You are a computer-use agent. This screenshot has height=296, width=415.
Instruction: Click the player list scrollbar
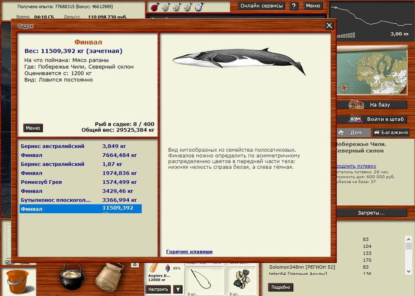[x=408, y=254]
